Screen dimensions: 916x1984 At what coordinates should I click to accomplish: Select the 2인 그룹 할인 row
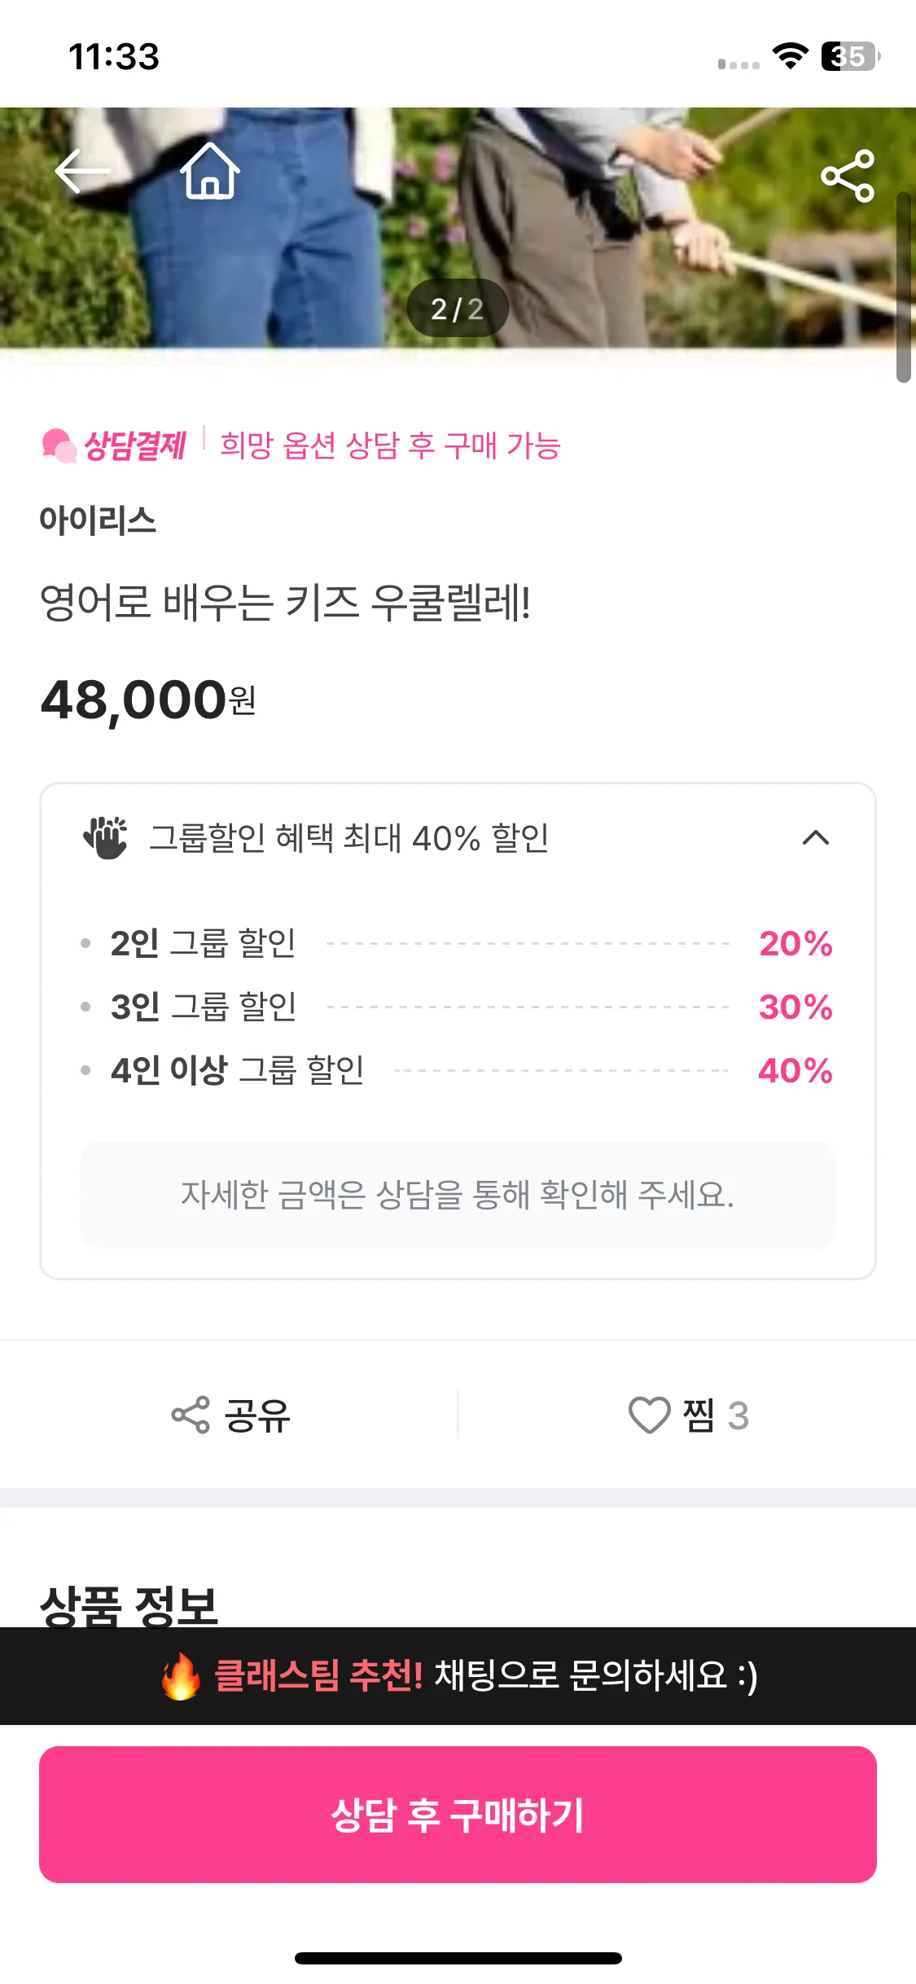(458, 944)
